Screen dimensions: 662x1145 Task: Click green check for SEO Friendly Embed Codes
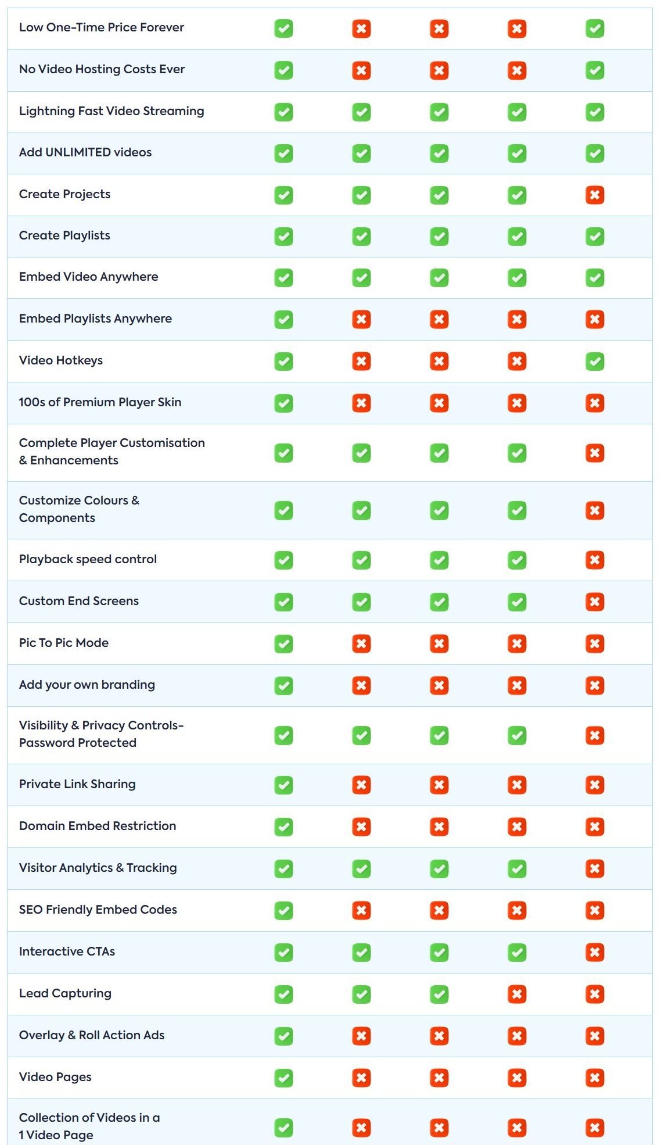point(283,910)
